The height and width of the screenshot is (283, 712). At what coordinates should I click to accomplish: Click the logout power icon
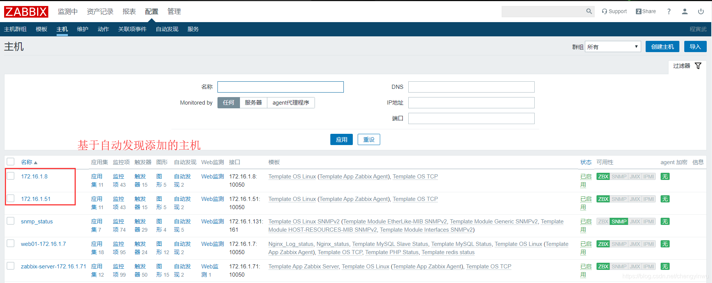(701, 11)
